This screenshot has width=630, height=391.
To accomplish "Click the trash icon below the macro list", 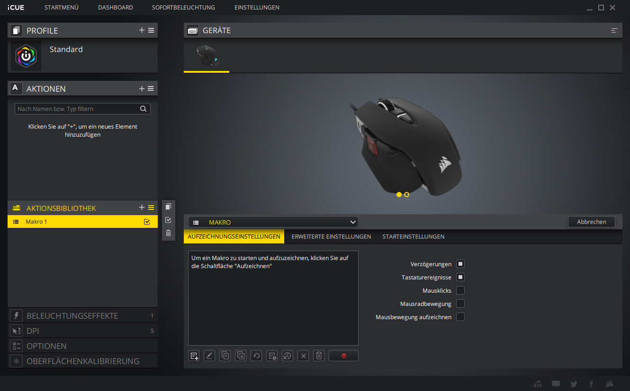I will [319, 356].
